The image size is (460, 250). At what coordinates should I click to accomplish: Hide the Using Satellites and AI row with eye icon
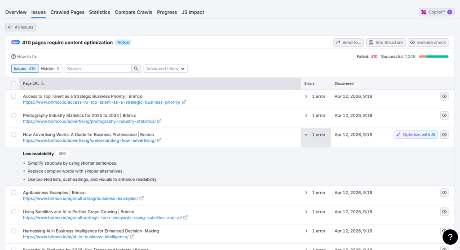(444, 212)
